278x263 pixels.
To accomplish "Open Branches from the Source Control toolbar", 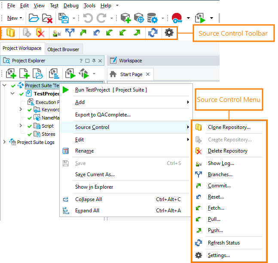I will coord(69,33).
